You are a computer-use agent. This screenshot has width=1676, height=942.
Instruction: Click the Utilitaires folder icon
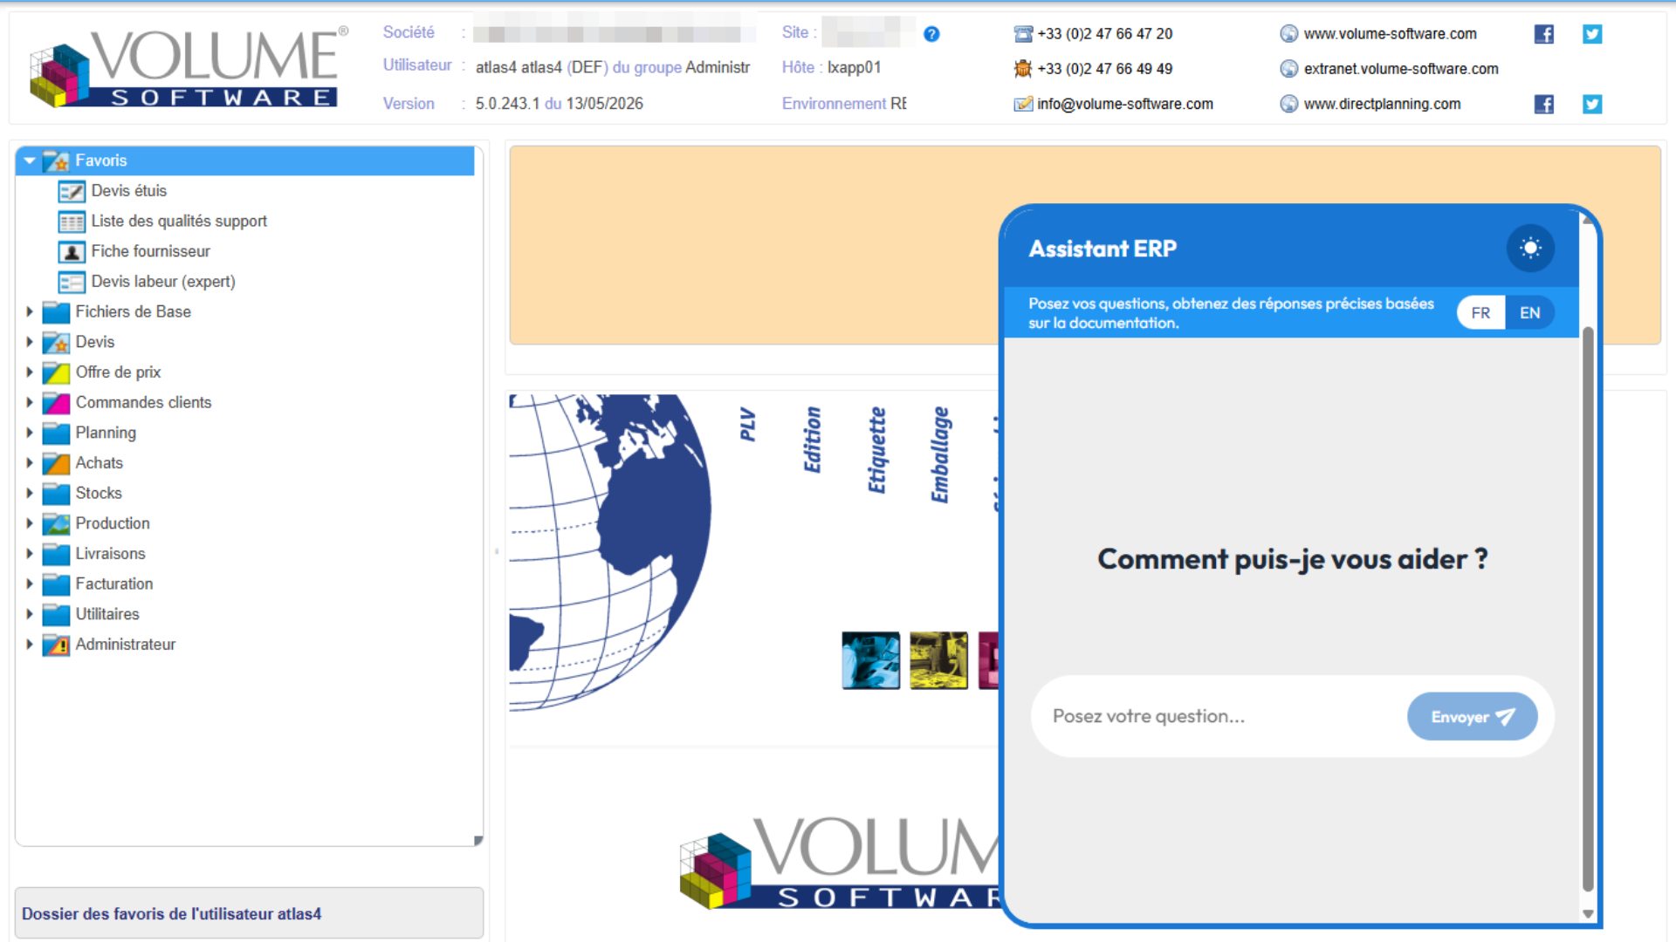point(57,614)
